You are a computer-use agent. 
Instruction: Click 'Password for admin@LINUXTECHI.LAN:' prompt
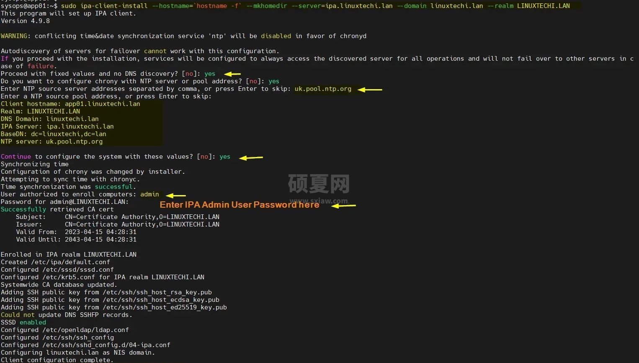click(x=65, y=202)
